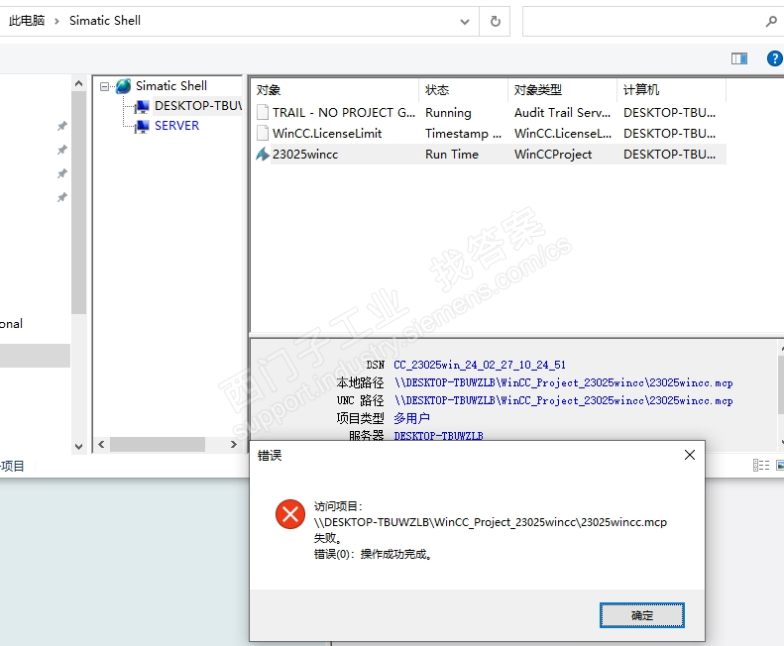Open address bar history dropdown

click(x=465, y=22)
